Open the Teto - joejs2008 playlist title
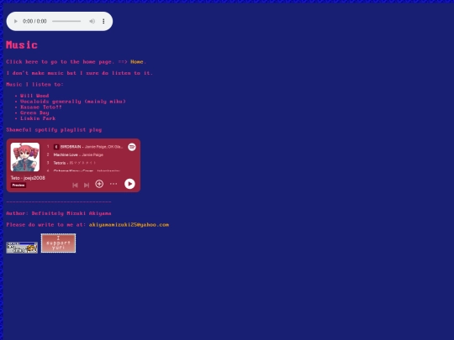454x340 pixels. 28,178
